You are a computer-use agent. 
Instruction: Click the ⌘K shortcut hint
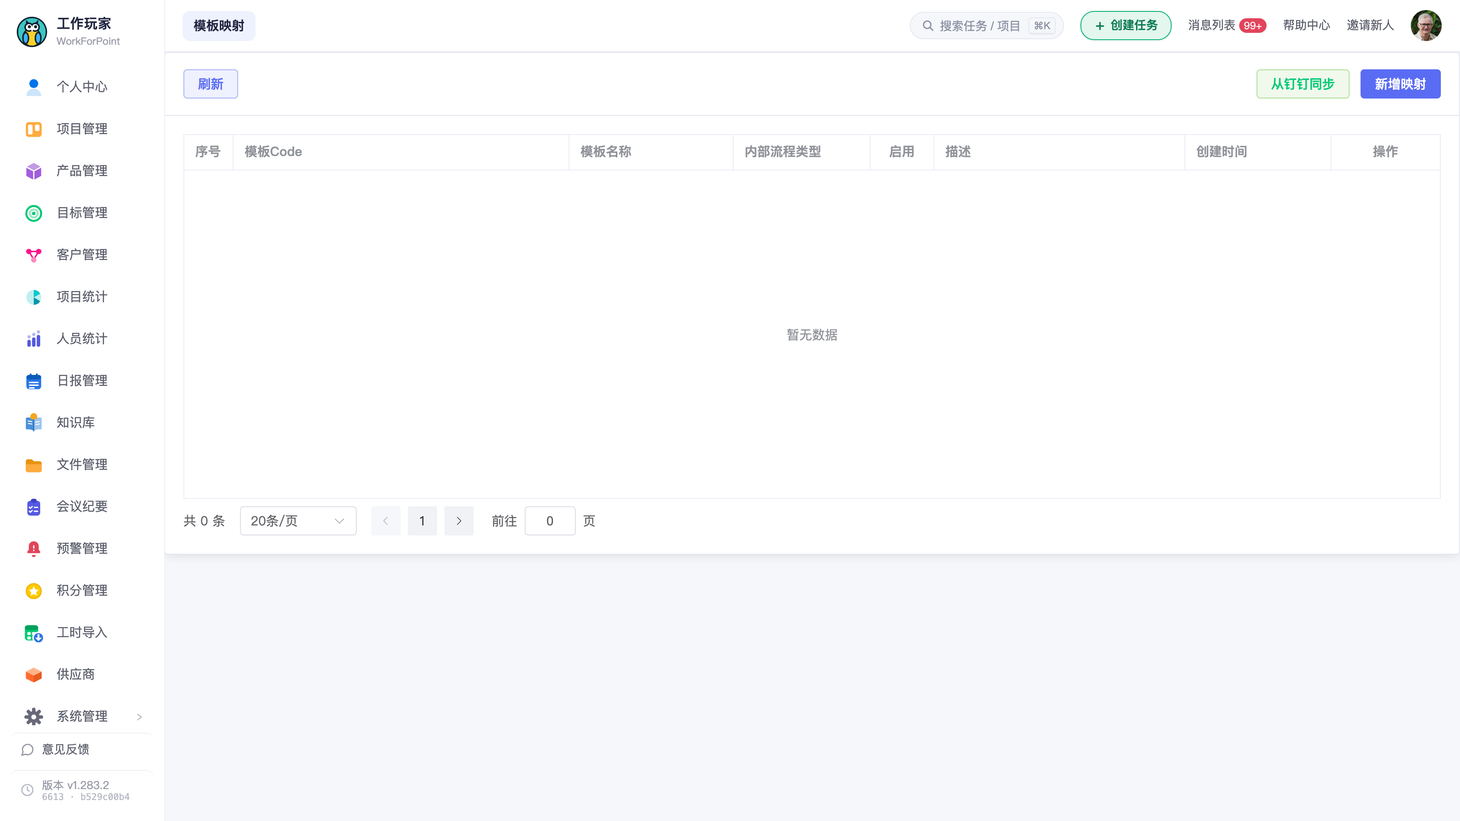pos(1042,26)
